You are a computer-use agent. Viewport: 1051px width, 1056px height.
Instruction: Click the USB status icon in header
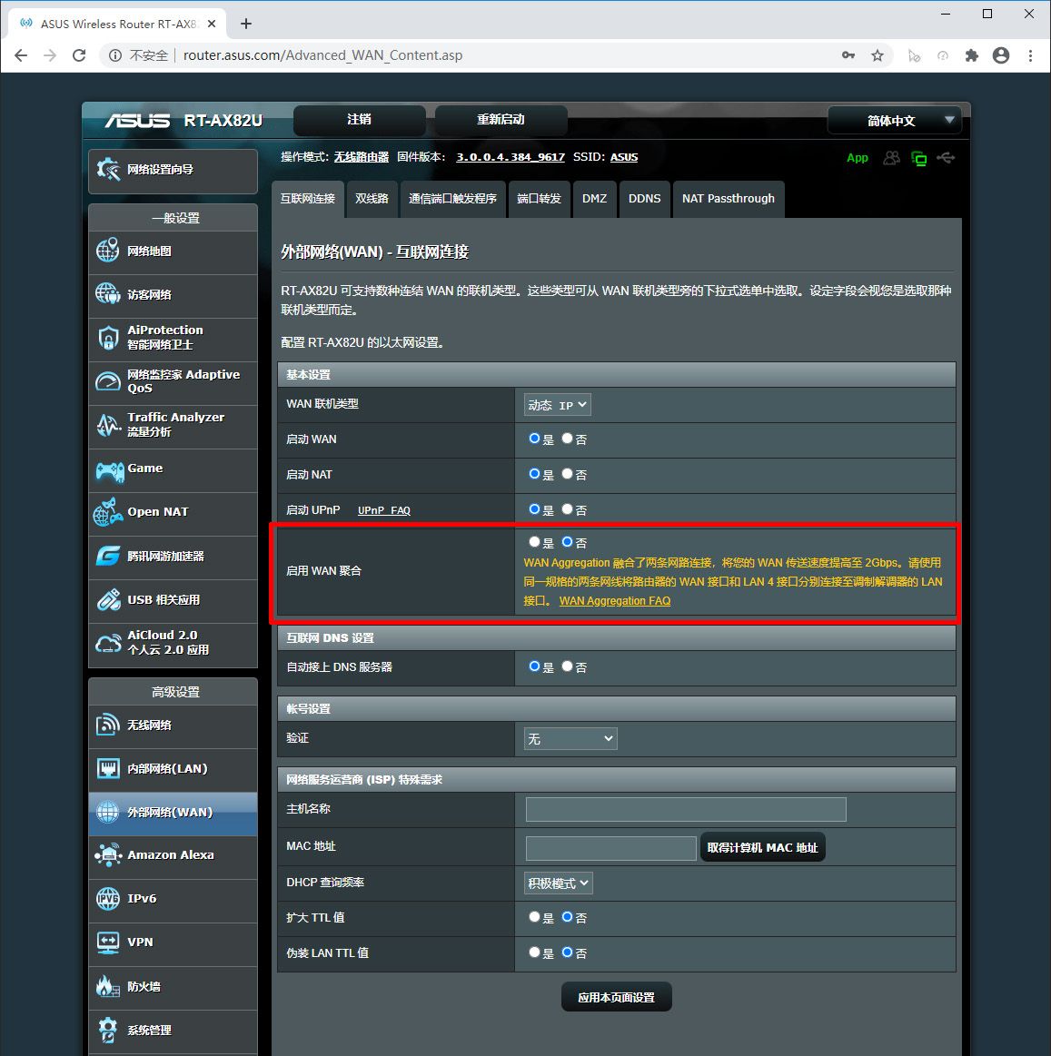pyautogui.click(x=946, y=158)
